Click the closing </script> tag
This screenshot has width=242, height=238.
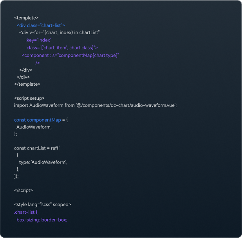(23, 191)
